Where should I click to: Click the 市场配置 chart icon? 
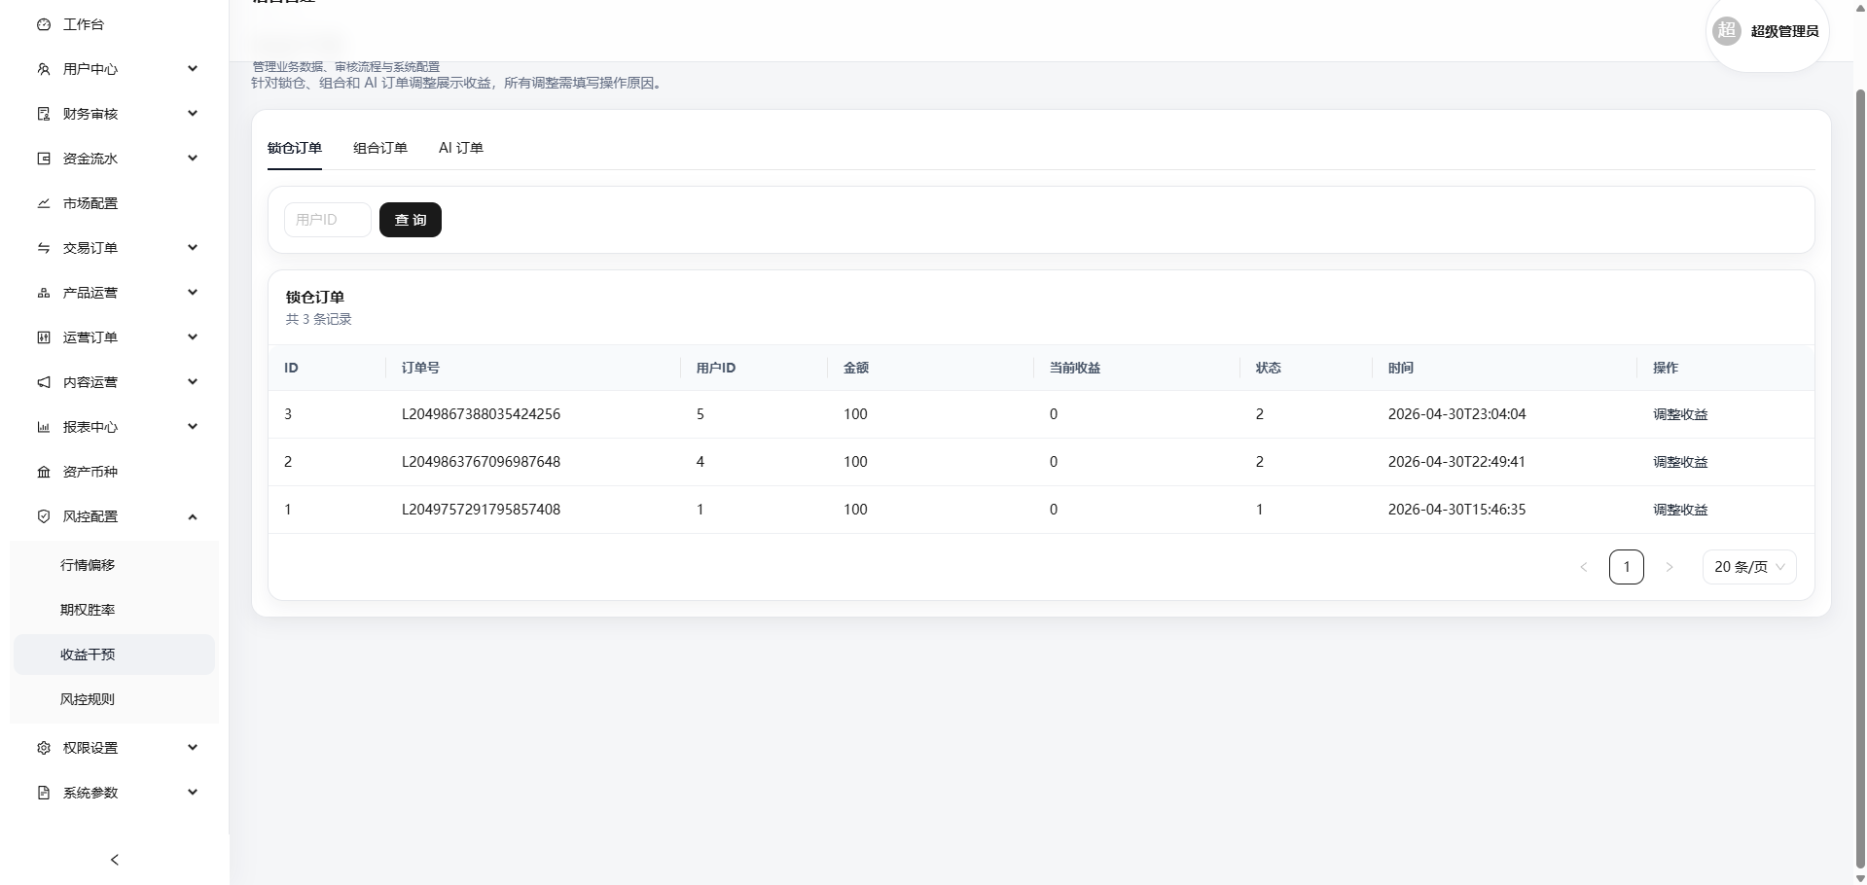tap(44, 203)
